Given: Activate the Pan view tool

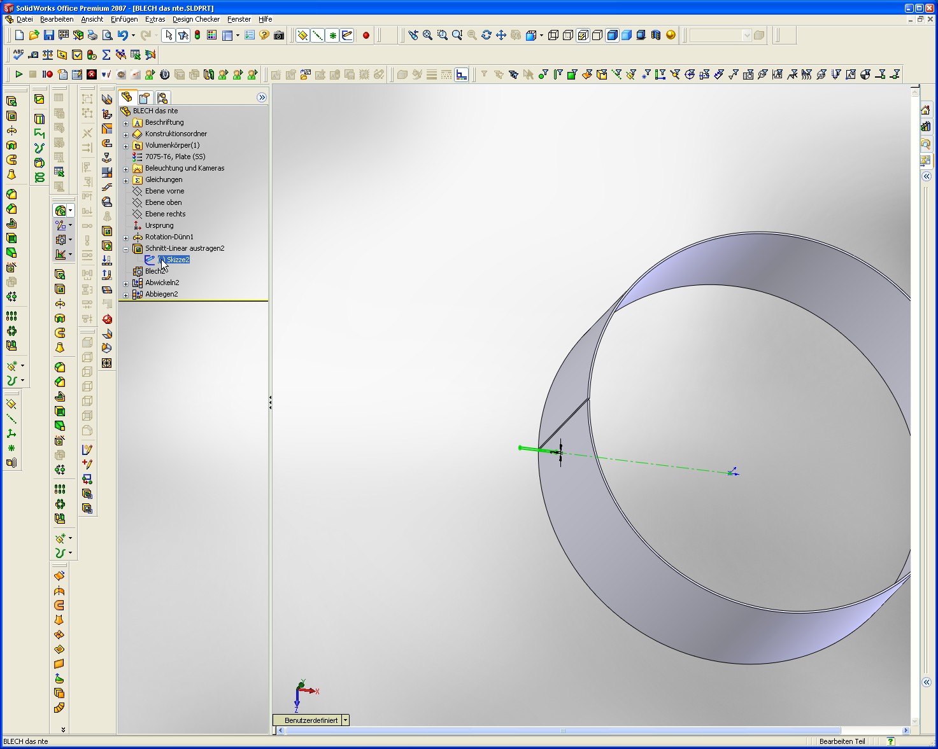Looking at the screenshot, I should point(501,36).
